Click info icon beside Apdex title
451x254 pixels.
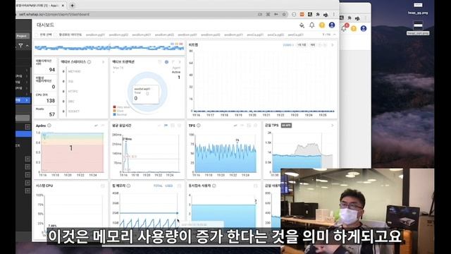click(x=49, y=126)
